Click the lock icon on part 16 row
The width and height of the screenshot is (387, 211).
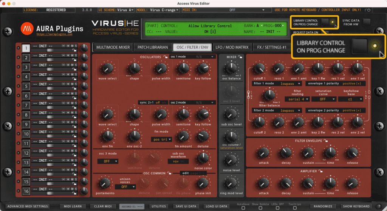pos(74,193)
